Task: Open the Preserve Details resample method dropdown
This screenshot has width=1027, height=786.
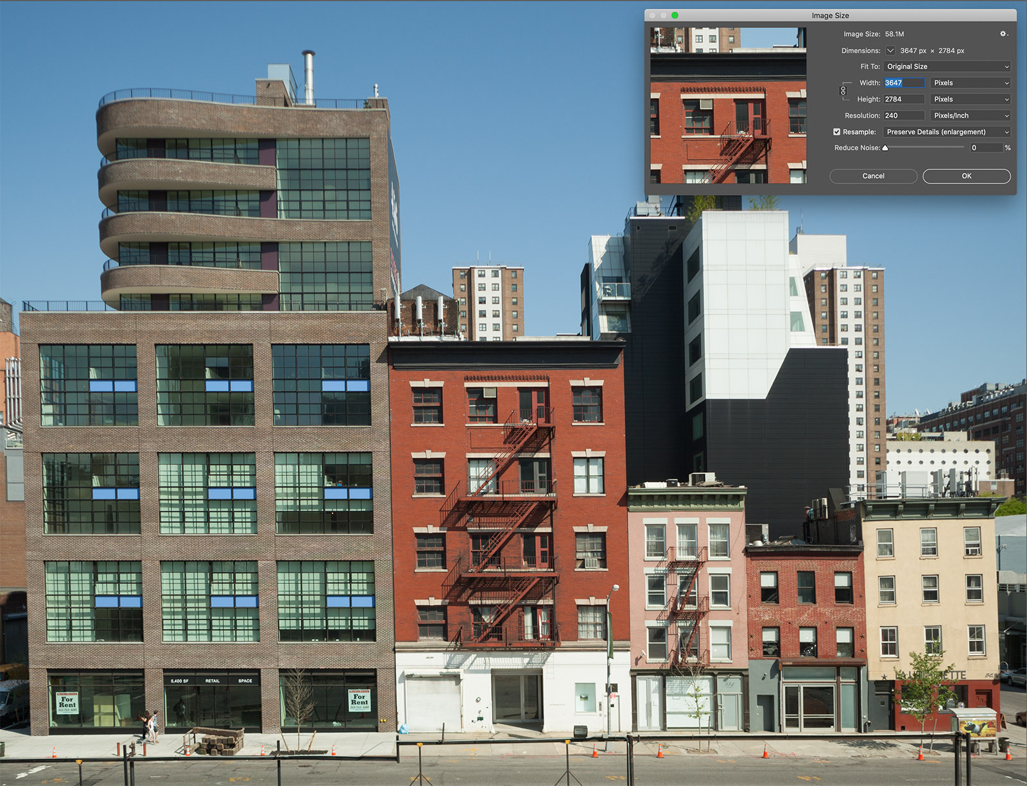Action: click(x=947, y=132)
